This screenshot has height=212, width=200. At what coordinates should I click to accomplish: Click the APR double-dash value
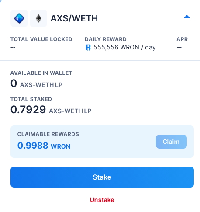pyautogui.click(x=179, y=47)
